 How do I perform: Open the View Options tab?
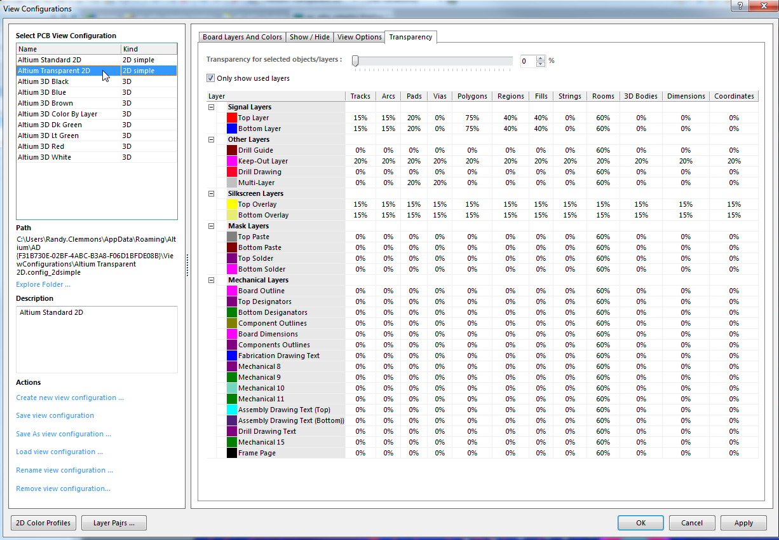[359, 37]
